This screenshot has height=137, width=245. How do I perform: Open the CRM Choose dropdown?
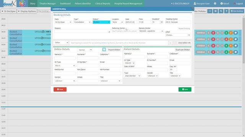coord(178,35)
